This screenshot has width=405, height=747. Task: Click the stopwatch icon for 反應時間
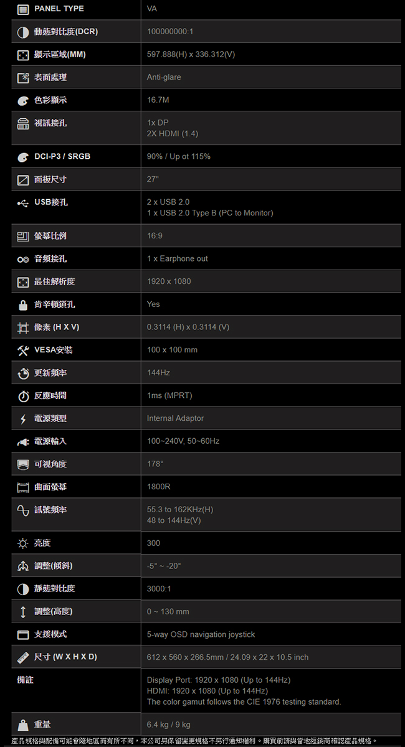click(23, 396)
